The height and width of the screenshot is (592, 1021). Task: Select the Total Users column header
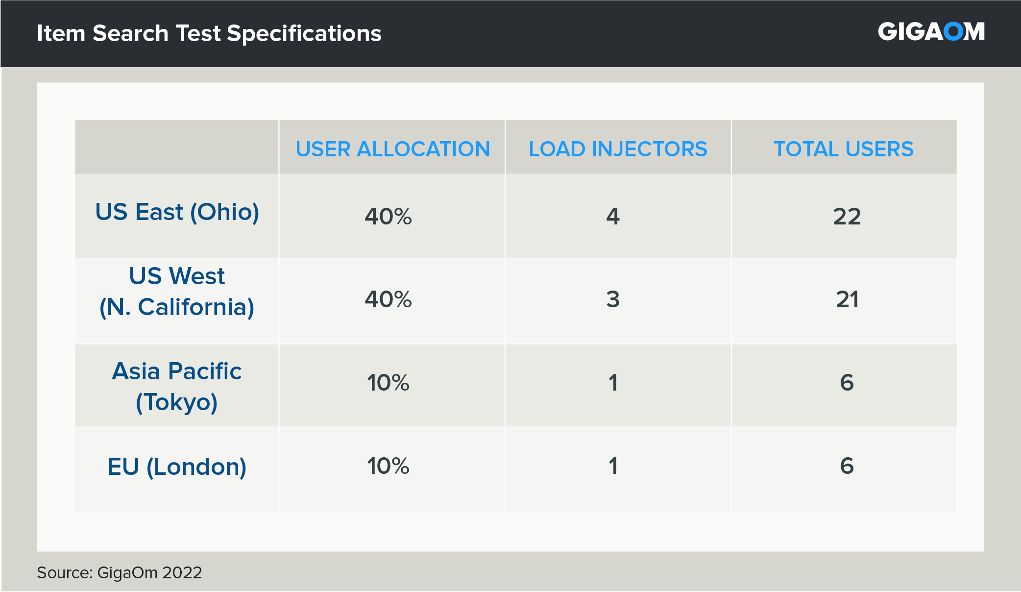click(x=844, y=149)
